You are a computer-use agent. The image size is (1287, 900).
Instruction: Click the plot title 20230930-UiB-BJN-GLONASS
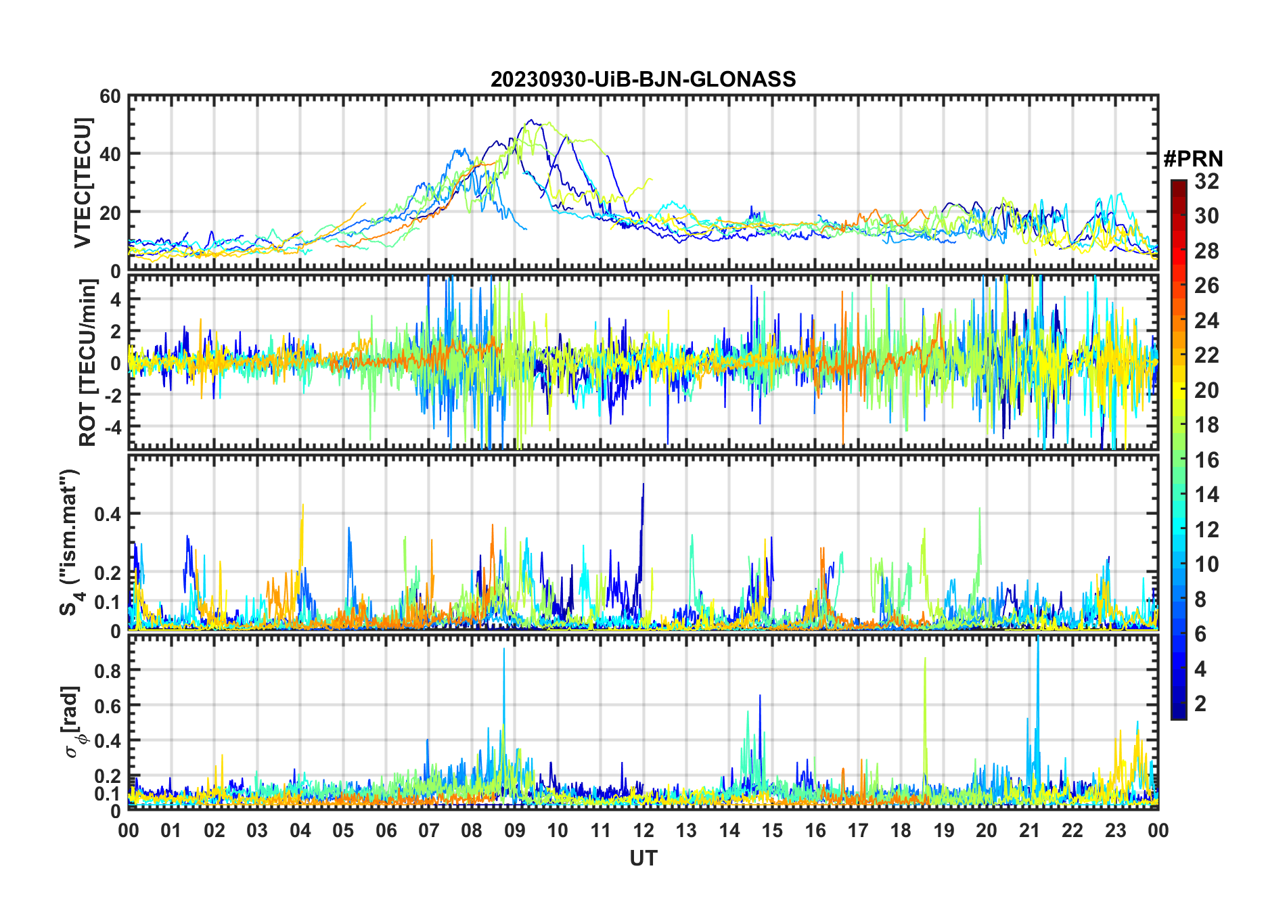tap(643, 80)
